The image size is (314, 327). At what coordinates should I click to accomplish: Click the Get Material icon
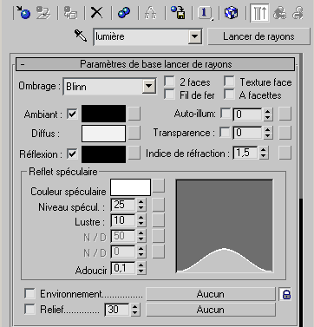click(23, 13)
